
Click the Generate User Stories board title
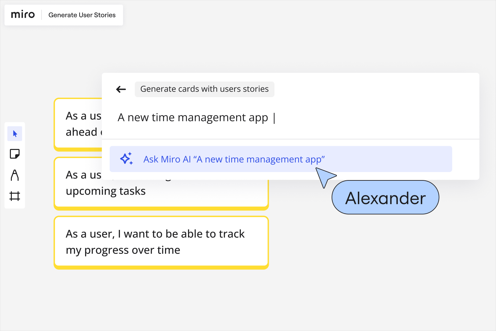click(x=82, y=15)
